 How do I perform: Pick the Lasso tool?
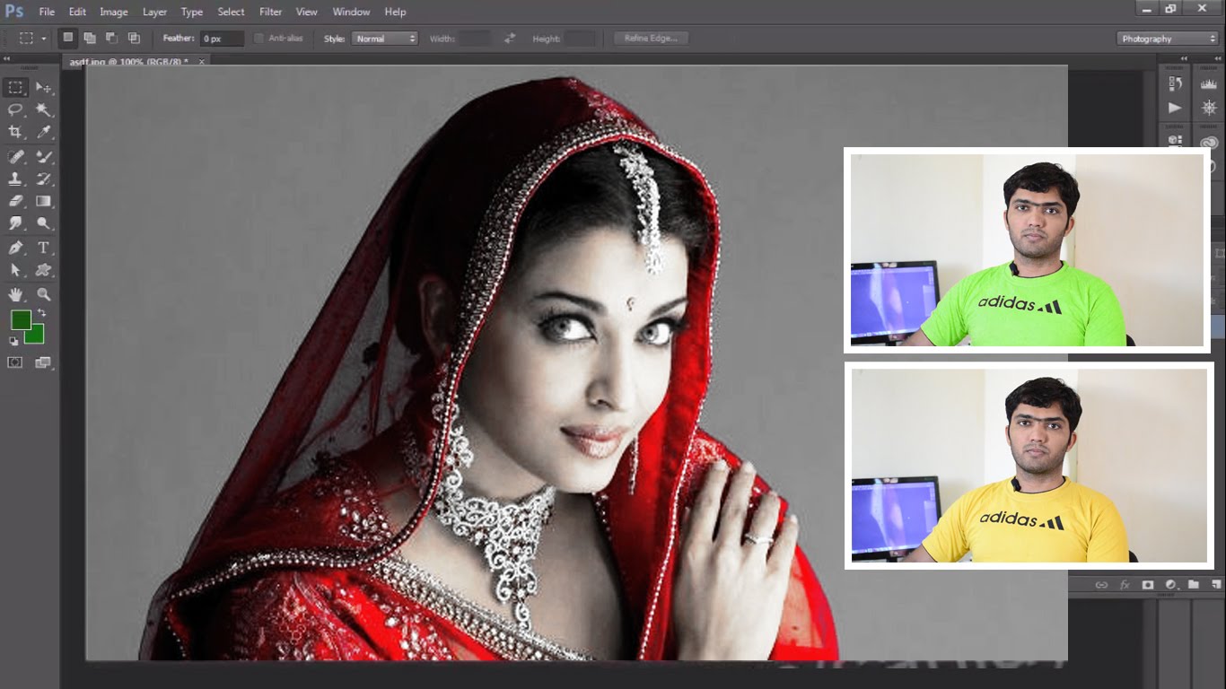point(14,109)
